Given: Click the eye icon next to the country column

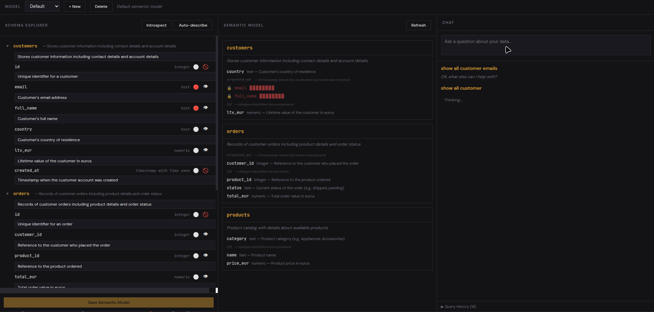Looking at the screenshot, I should 206,129.
